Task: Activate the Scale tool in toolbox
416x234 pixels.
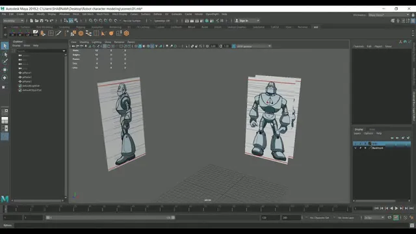Action: pos(4,87)
